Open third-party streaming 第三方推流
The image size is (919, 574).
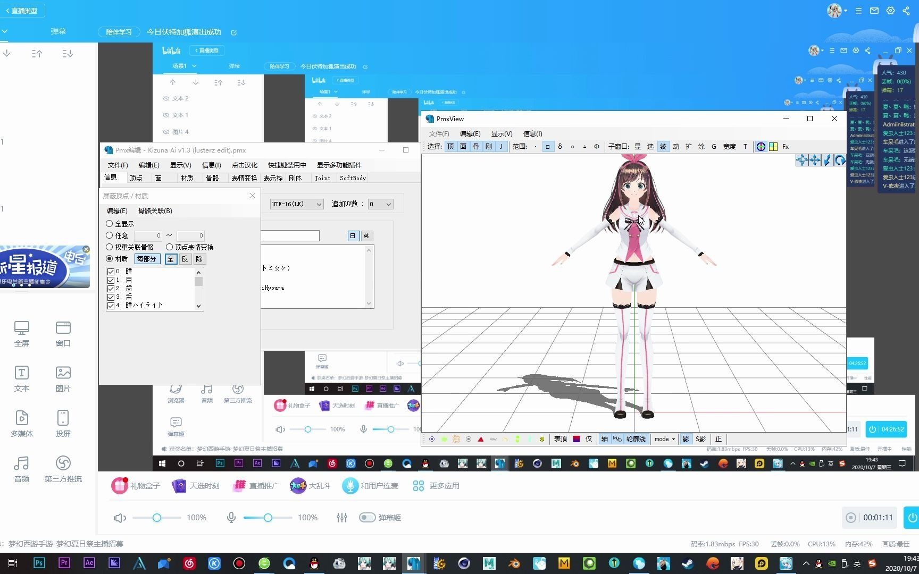tap(63, 469)
